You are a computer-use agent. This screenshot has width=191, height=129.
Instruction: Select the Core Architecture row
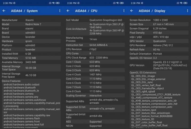click(95, 29)
